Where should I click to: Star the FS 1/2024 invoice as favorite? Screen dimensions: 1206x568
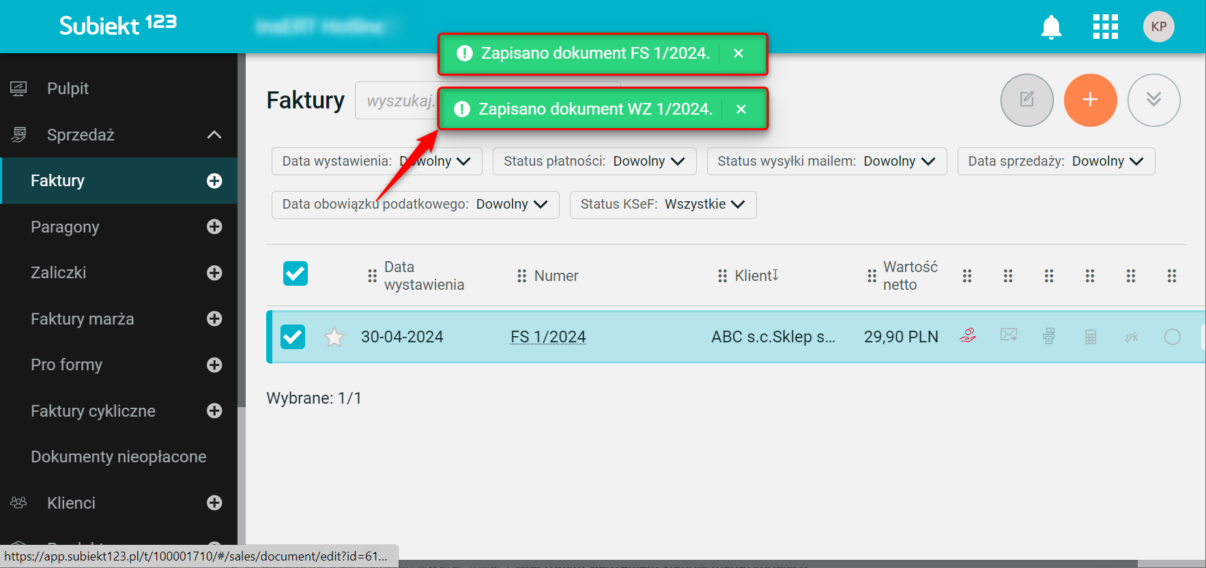tap(334, 337)
